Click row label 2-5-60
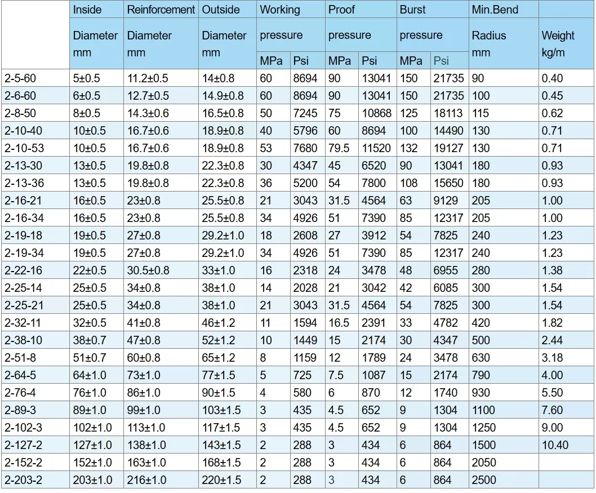596x493 pixels. pos(20,78)
